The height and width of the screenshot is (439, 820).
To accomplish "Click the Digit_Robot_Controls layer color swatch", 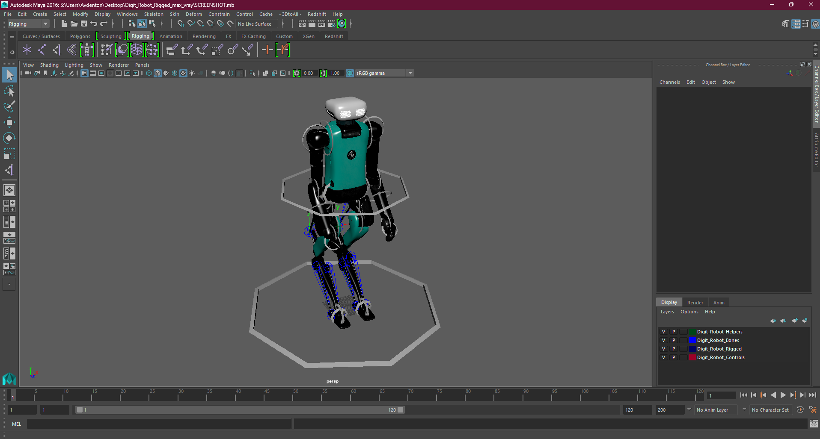I will [x=692, y=357].
